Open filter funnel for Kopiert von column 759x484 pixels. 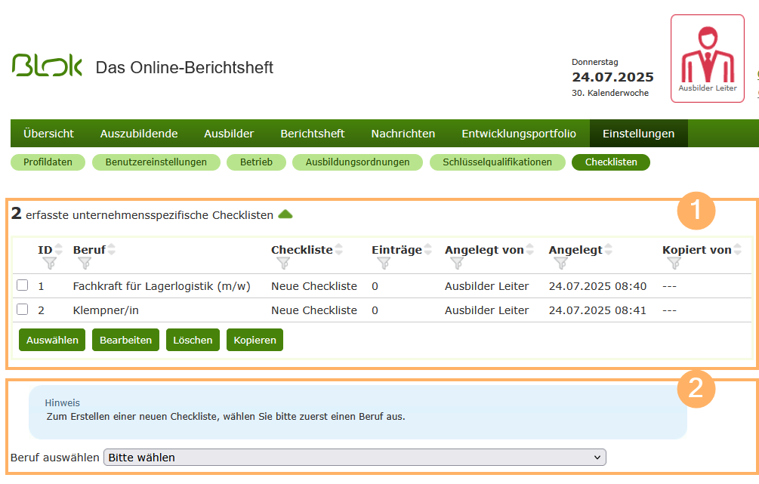coord(674,264)
